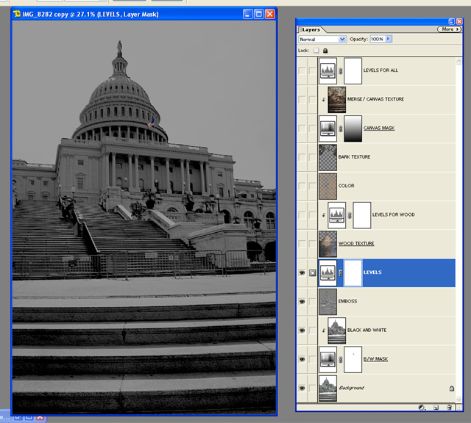This screenshot has width=471, height=423.
Task: Click the new adjustment layer icon
Action: point(422,407)
